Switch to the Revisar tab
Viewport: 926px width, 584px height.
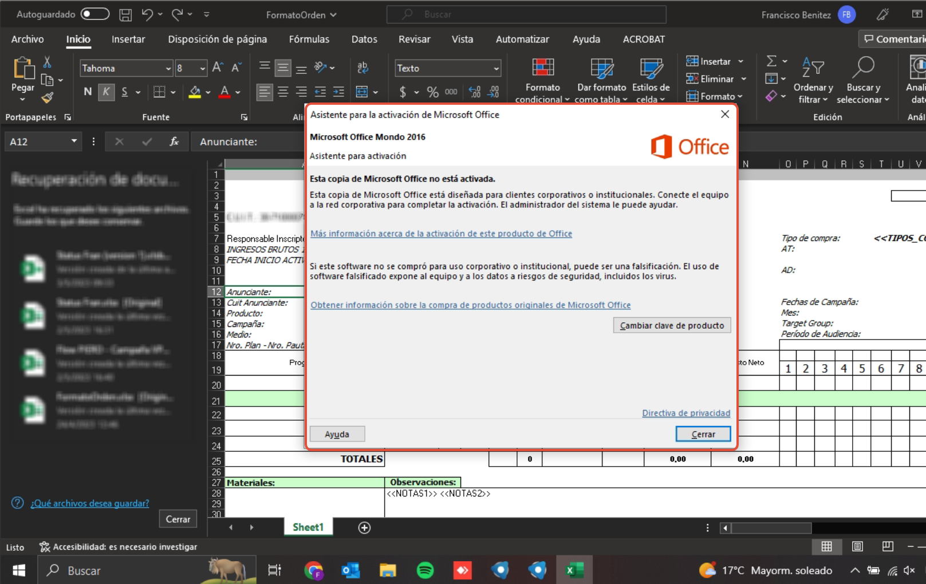pos(415,39)
